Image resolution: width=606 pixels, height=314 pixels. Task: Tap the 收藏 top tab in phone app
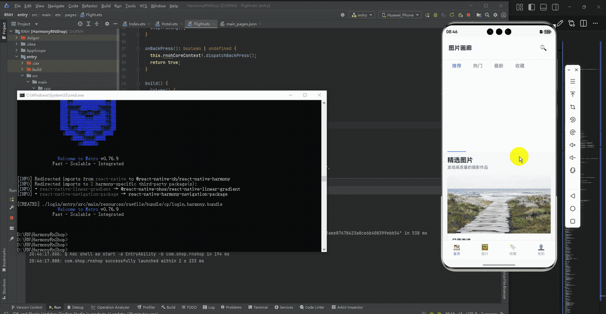click(x=520, y=66)
